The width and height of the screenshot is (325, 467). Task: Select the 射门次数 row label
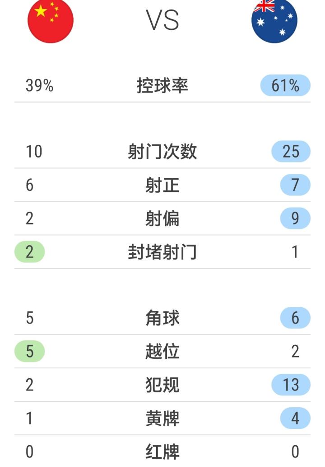point(162,152)
